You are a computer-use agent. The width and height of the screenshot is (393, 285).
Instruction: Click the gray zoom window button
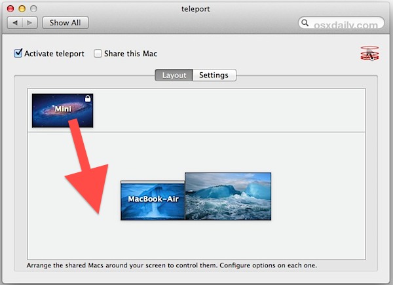point(33,9)
